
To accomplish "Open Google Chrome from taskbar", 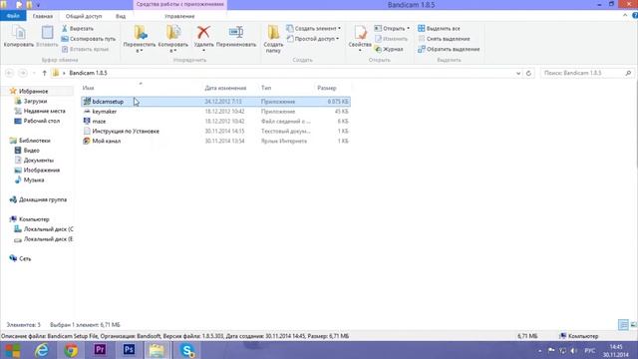I will [71, 350].
